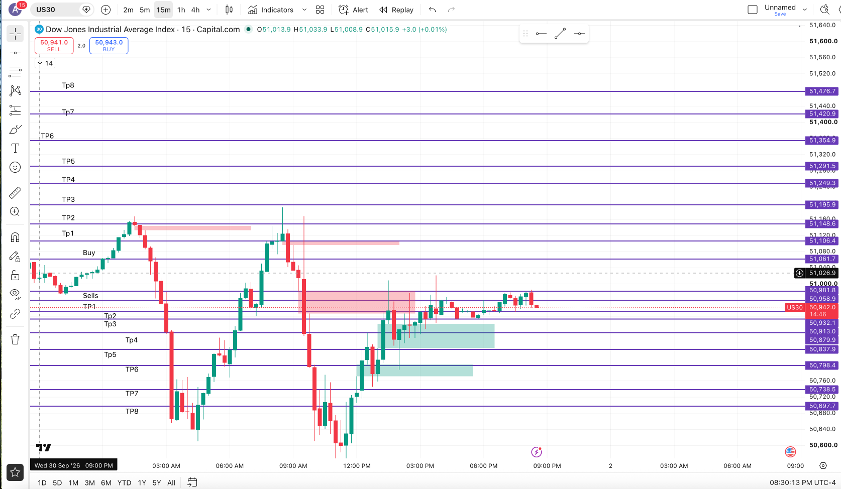Screen dimensions: 841x489
Task: Toggle stay in drawing mode
Action: click(15, 256)
